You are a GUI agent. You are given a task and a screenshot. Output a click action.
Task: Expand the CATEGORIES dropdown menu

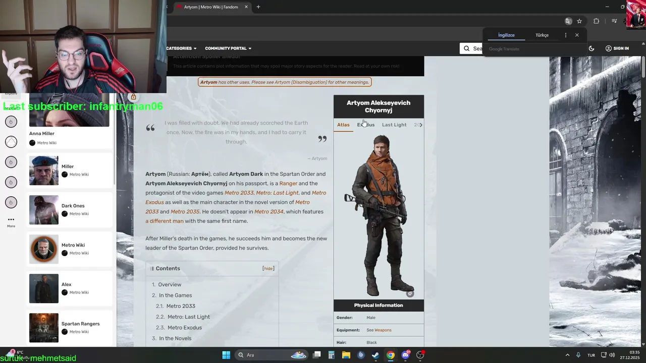181,48
